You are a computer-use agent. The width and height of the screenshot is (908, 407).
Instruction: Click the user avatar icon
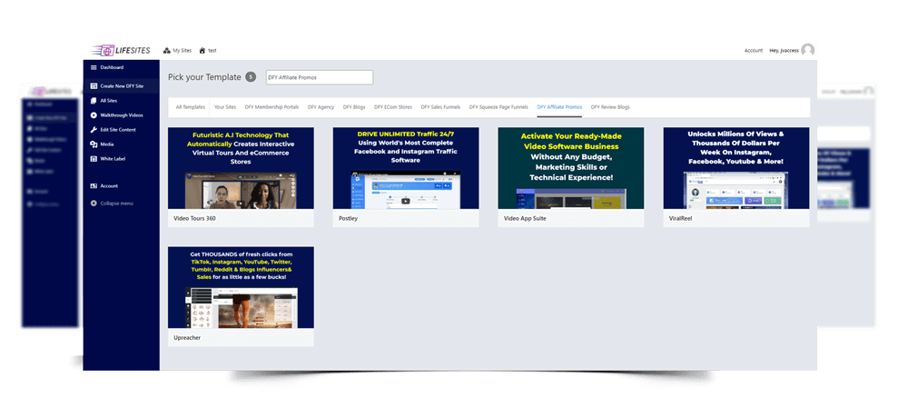tap(808, 51)
